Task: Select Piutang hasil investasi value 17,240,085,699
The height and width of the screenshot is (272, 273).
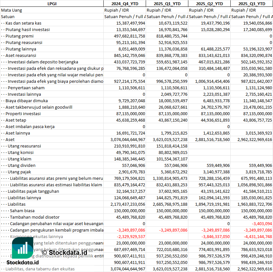Action: pos(257,29)
